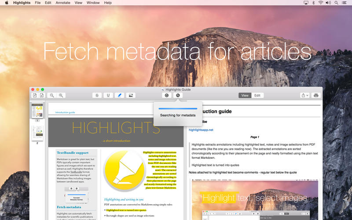Screen dimensions: 352x220
Task: Click the refresh annotations toolbar icon
Action: 167,95
